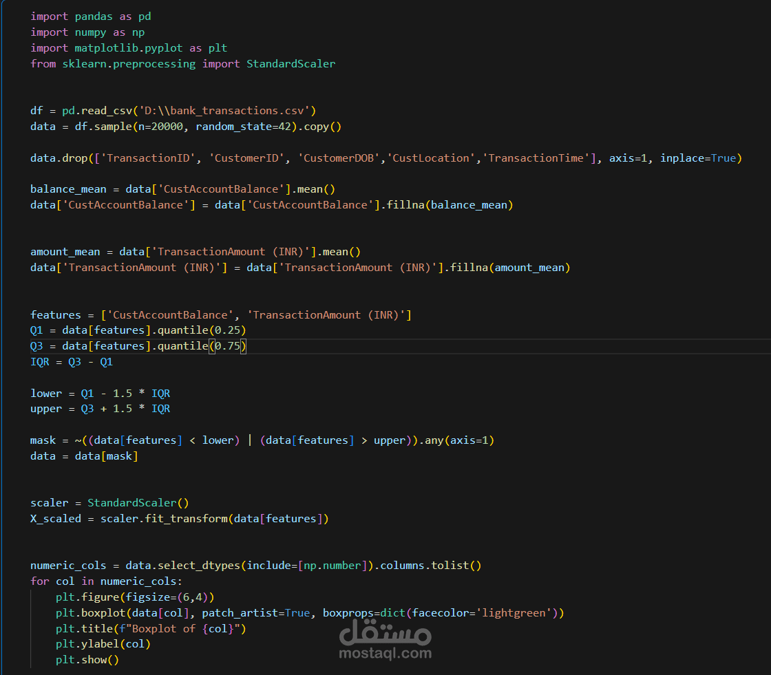
Task: Click the 'import pandas as pd' line
Action: [x=90, y=17]
